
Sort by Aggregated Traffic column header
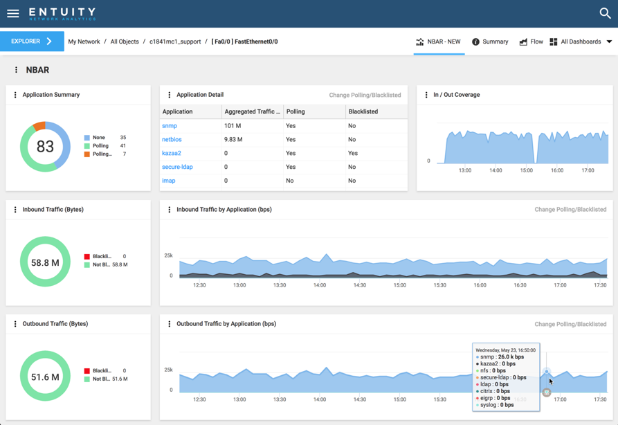[x=253, y=111]
